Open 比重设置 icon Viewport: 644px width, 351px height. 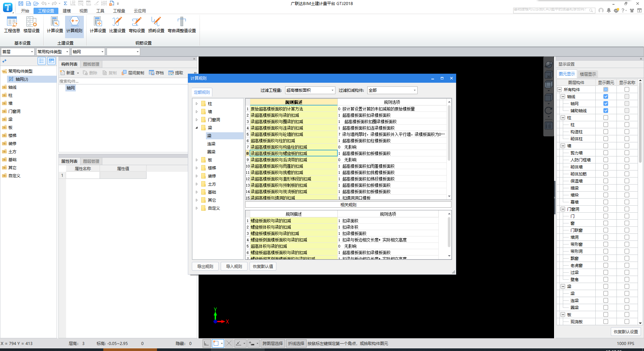[117, 25]
